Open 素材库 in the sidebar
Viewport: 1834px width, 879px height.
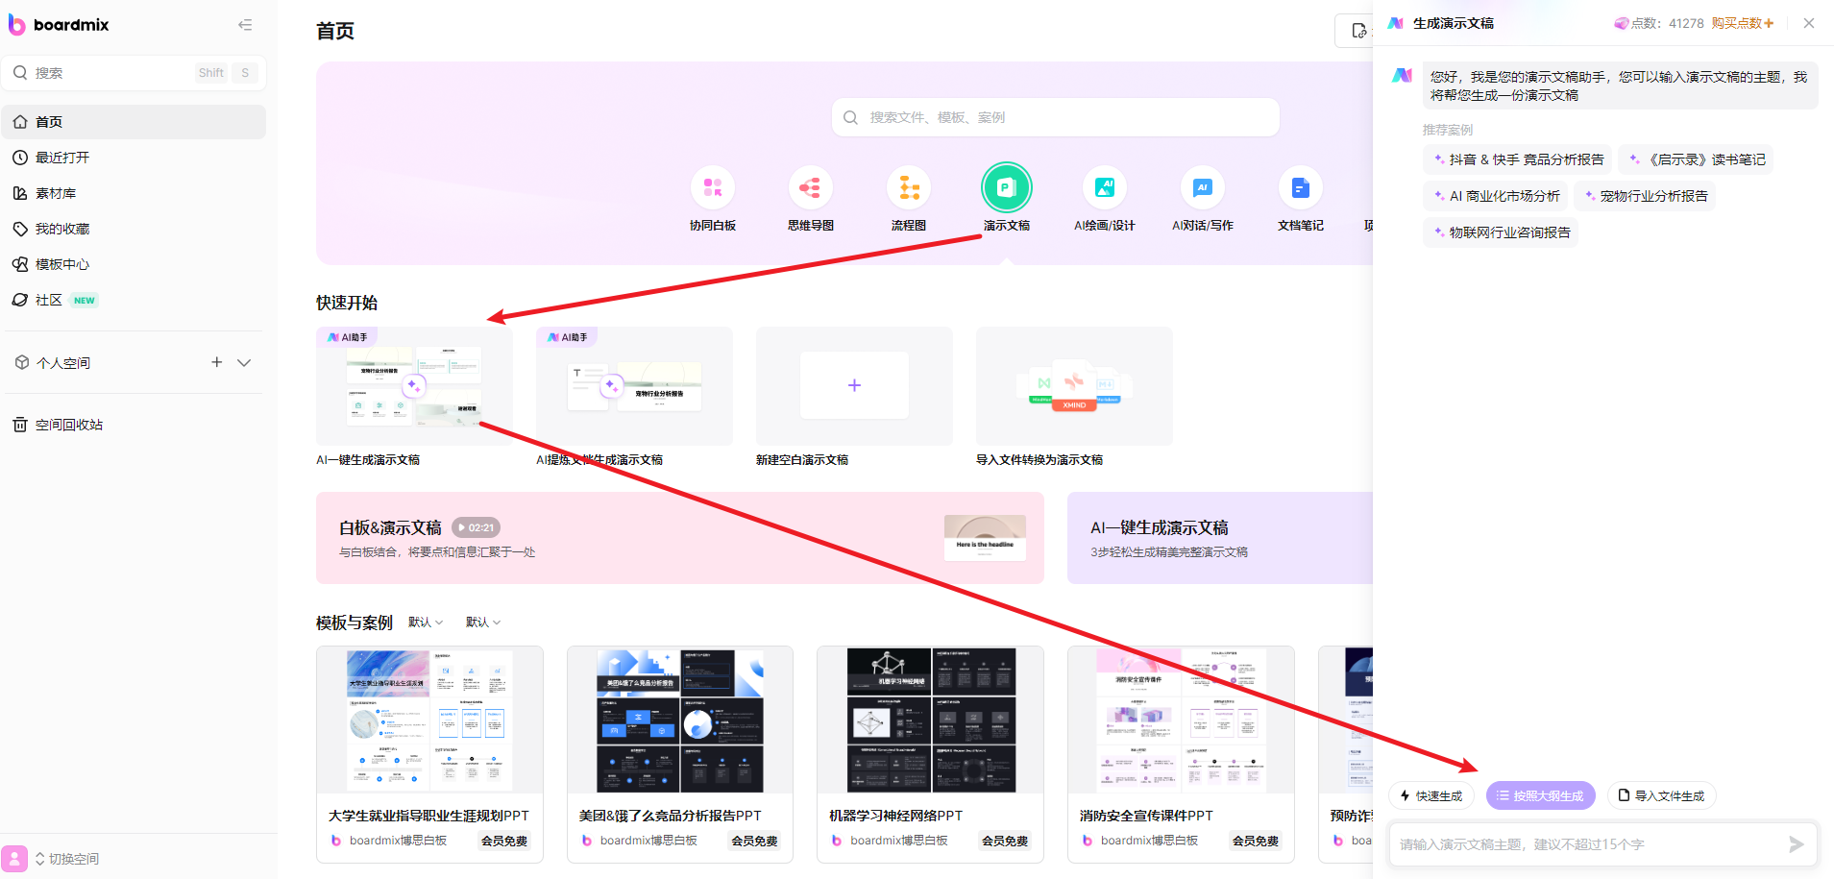pyautogui.click(x=58, y=192)
